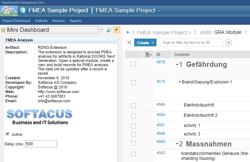Click the activity 1 content cell
Viewport: 250px width, 162px height.
[192, 126]
